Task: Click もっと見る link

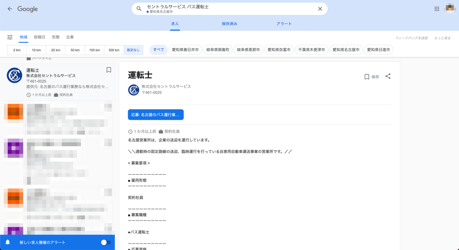Action: (x=443, y=38)
